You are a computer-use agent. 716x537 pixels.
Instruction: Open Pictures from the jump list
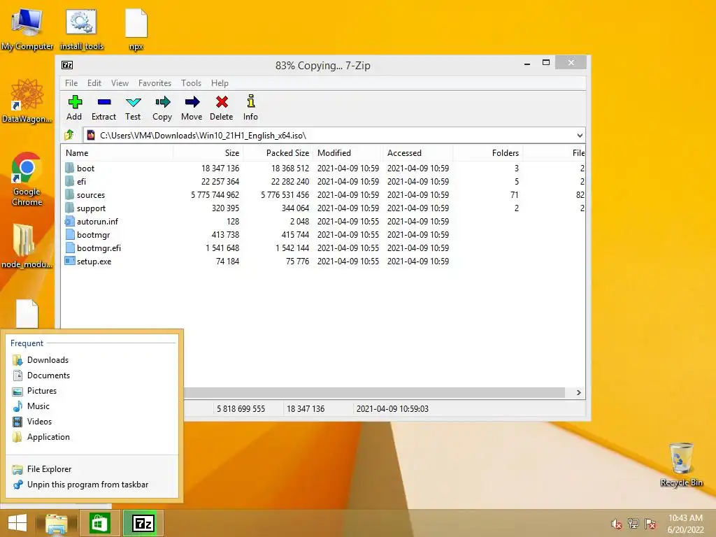click(x=92, y=391)
